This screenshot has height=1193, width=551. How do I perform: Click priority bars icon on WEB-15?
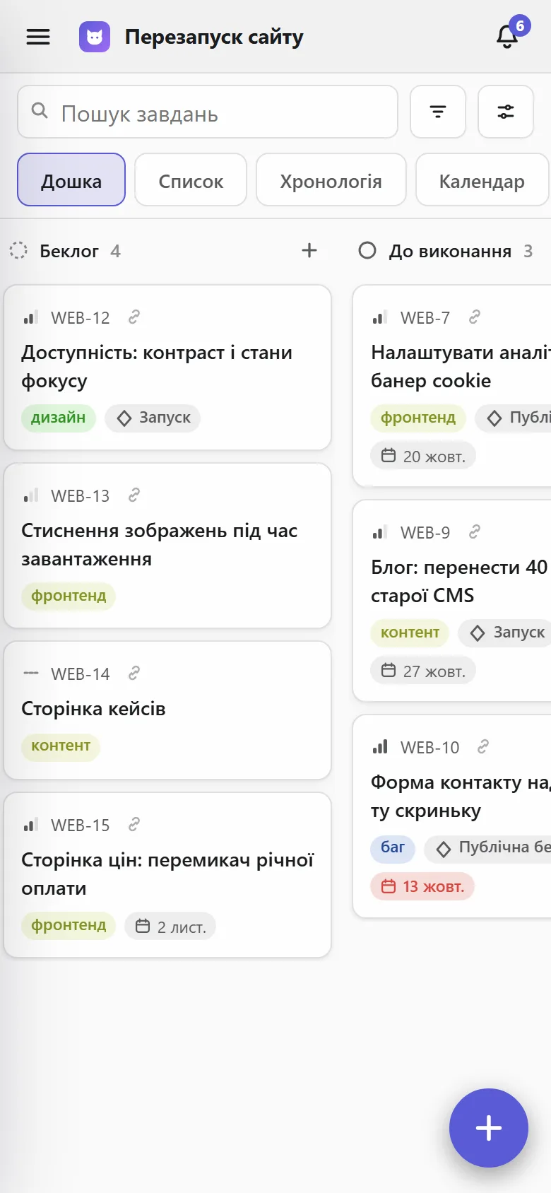[30, 824]
